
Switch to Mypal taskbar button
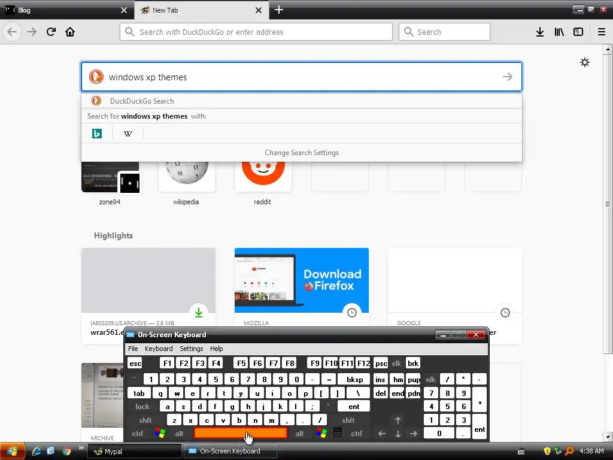tap(134, 451)
